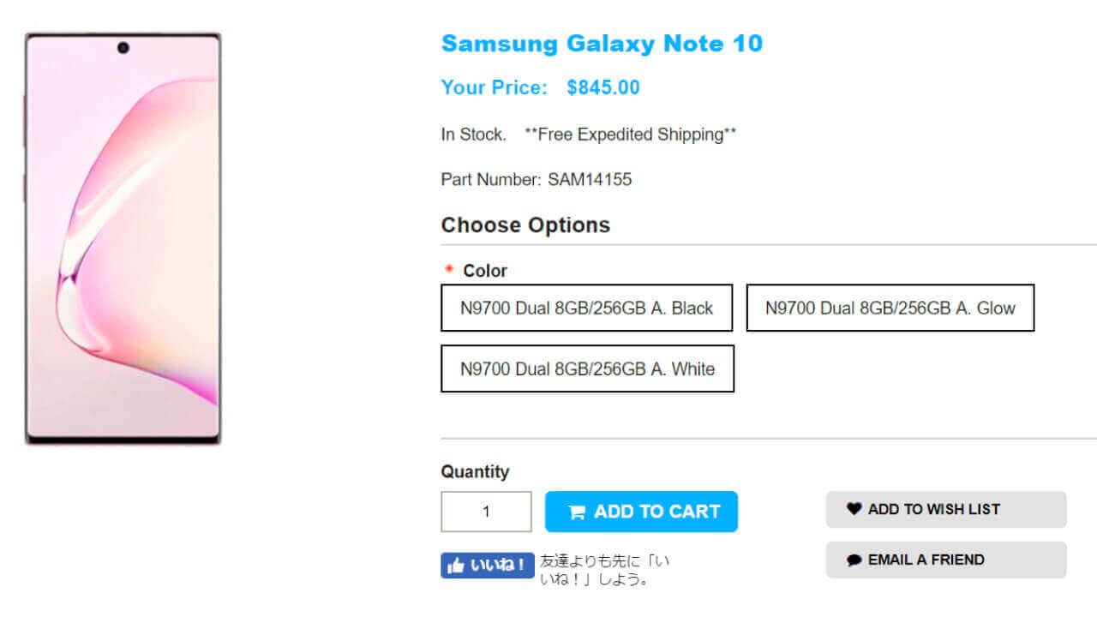The height and width of the screenshot is (617, 1097).
Task: Click the part number SAM14155
Action: click(x=590, y=179)
